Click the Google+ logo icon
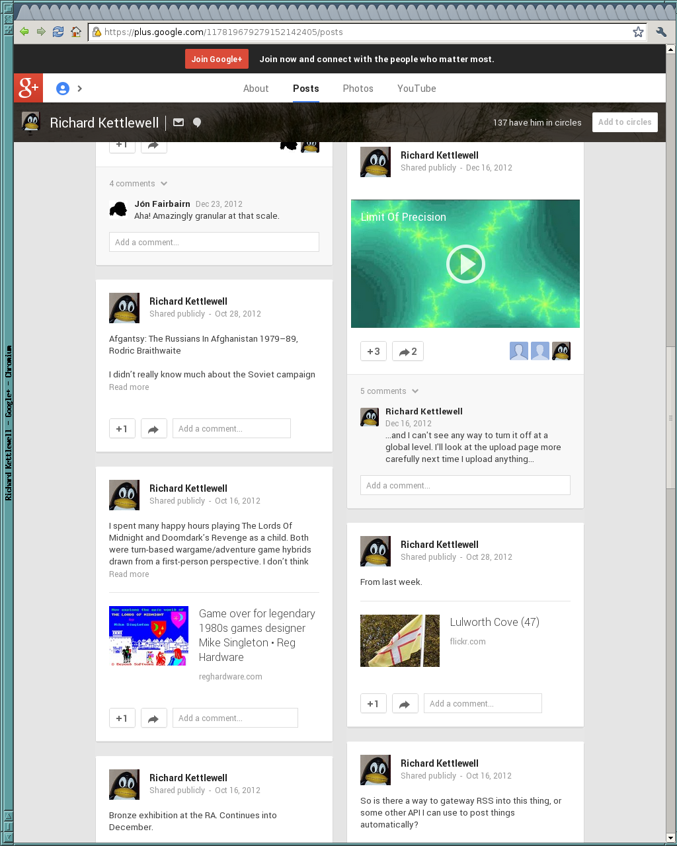Screen dimensions: 677x846 point(28,88)
